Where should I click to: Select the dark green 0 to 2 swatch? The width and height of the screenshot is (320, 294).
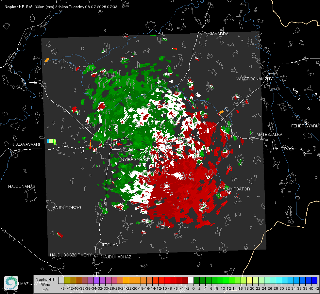click(x=197, y=280)
